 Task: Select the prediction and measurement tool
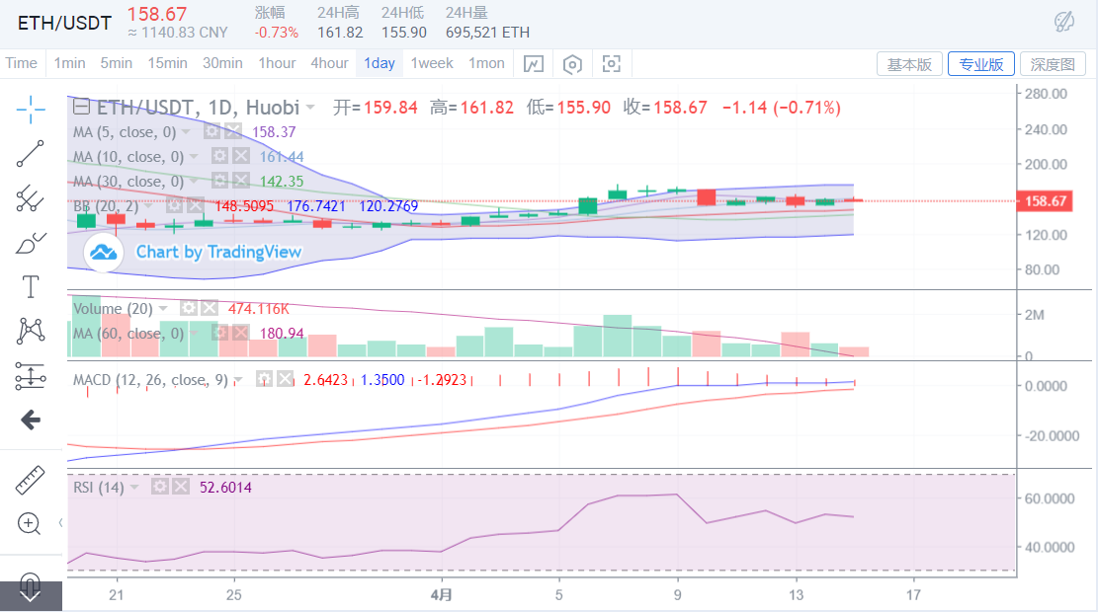coord(30,376)
